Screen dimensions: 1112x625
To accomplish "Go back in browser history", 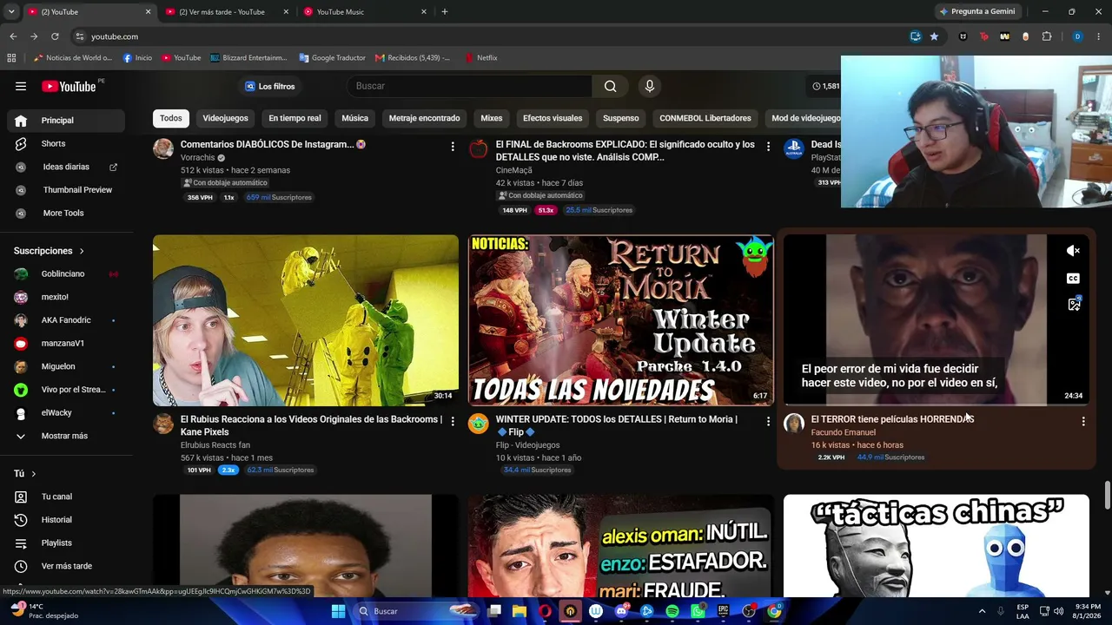I will point(13,36).
